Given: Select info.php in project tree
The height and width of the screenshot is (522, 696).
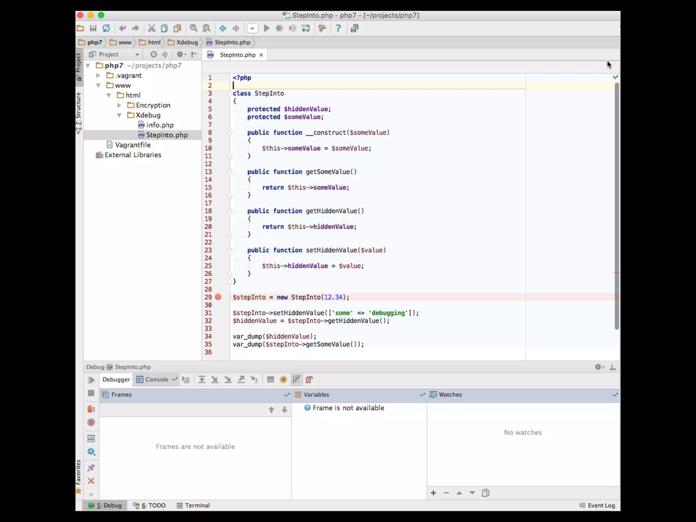Looking at the screenshot, I should tap(160, 125).
